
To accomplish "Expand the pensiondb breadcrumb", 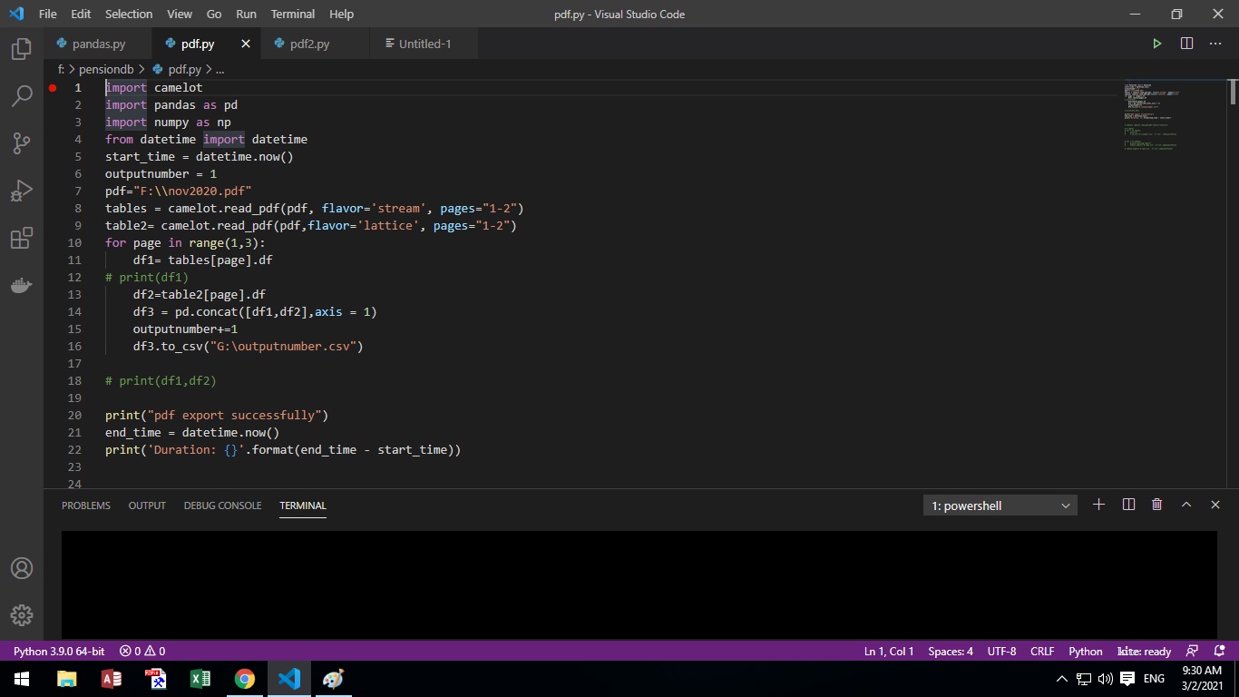I will (x=106, y=69).
